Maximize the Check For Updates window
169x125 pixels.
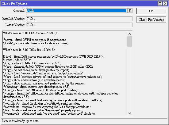[160, 4]
